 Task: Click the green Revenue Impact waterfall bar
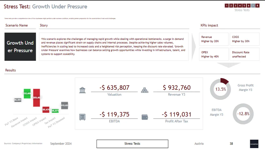pyautogui.click(x=27, y=93)
